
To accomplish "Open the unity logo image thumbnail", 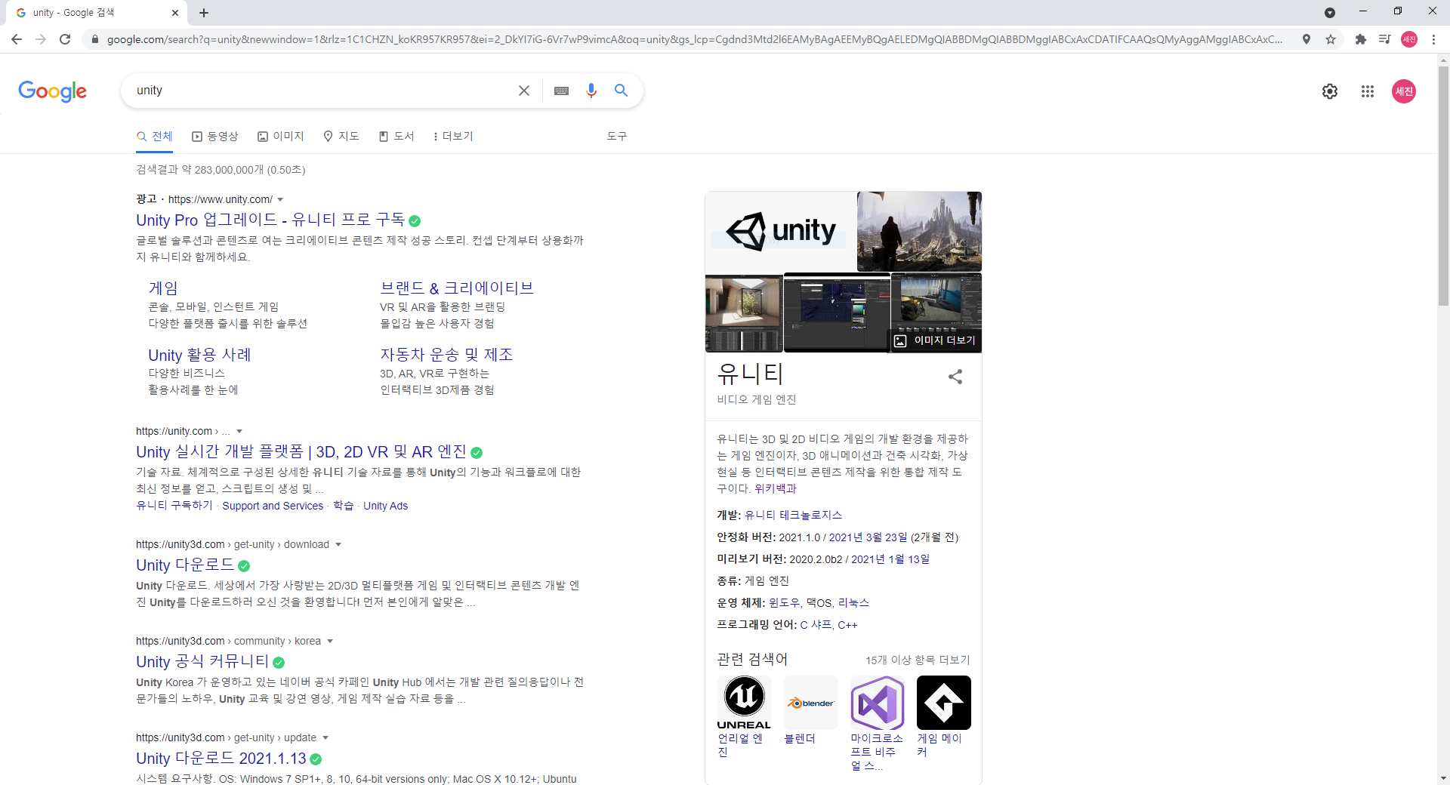I will click(781, 232).
